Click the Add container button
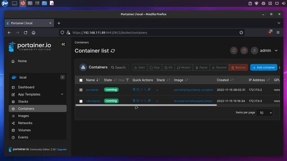Viewport: 287px width, 161px height. tap(264, 68)
